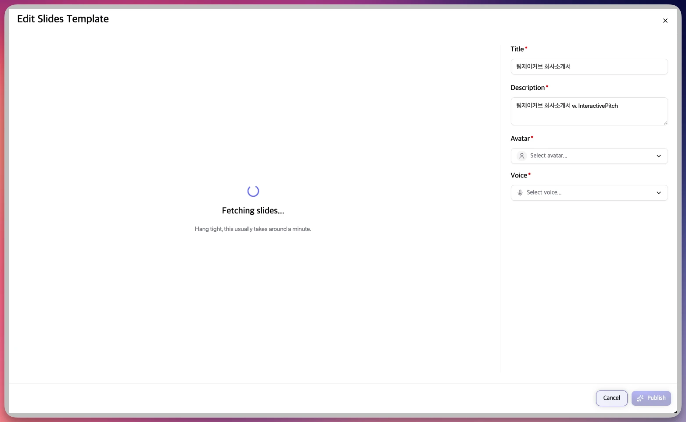The width and height of the screenshot is (686, 422).
Task: Click the person icon in Avatar selector
Action: [x=521, y=156]
